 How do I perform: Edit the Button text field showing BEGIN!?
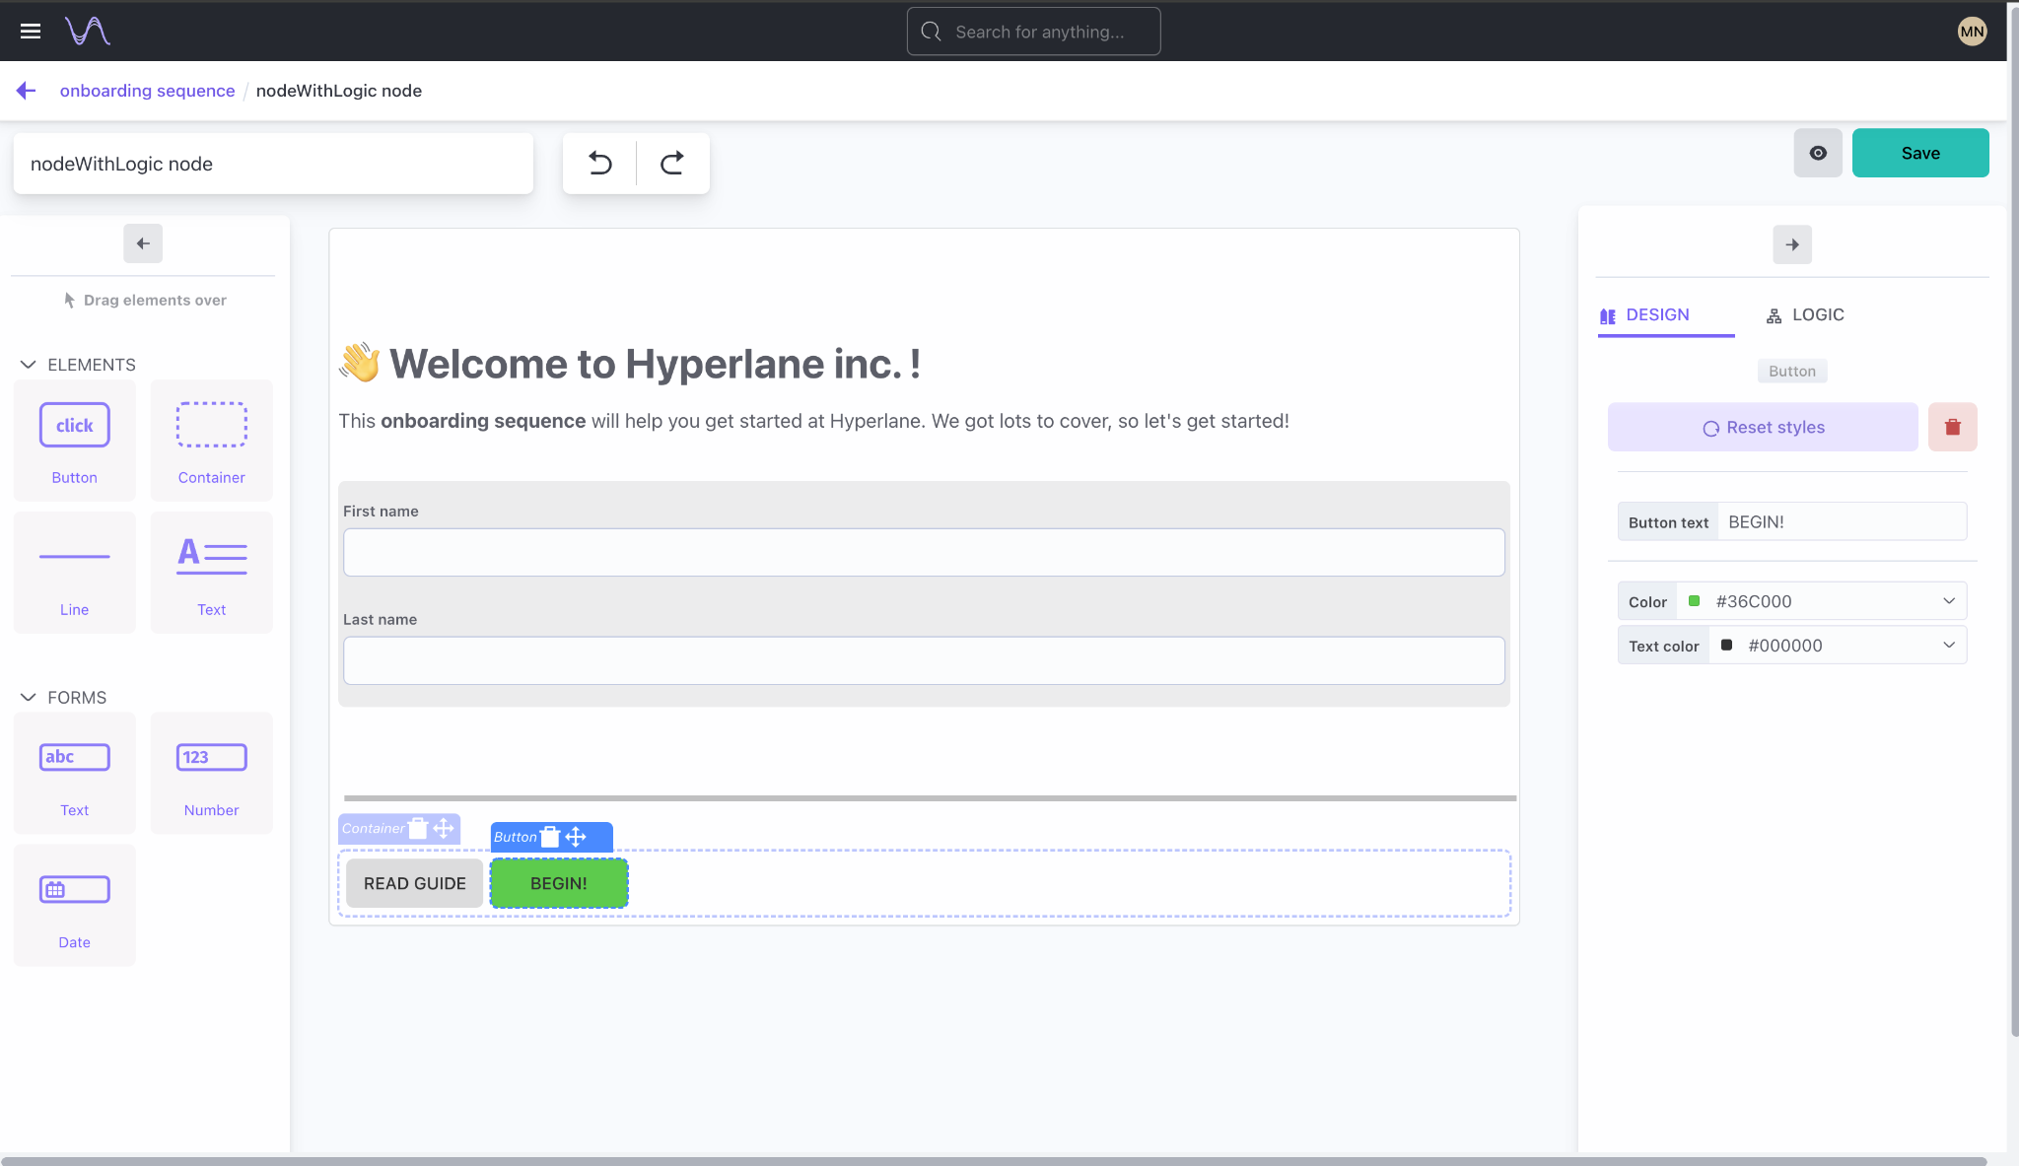[x=1842, y=521]
